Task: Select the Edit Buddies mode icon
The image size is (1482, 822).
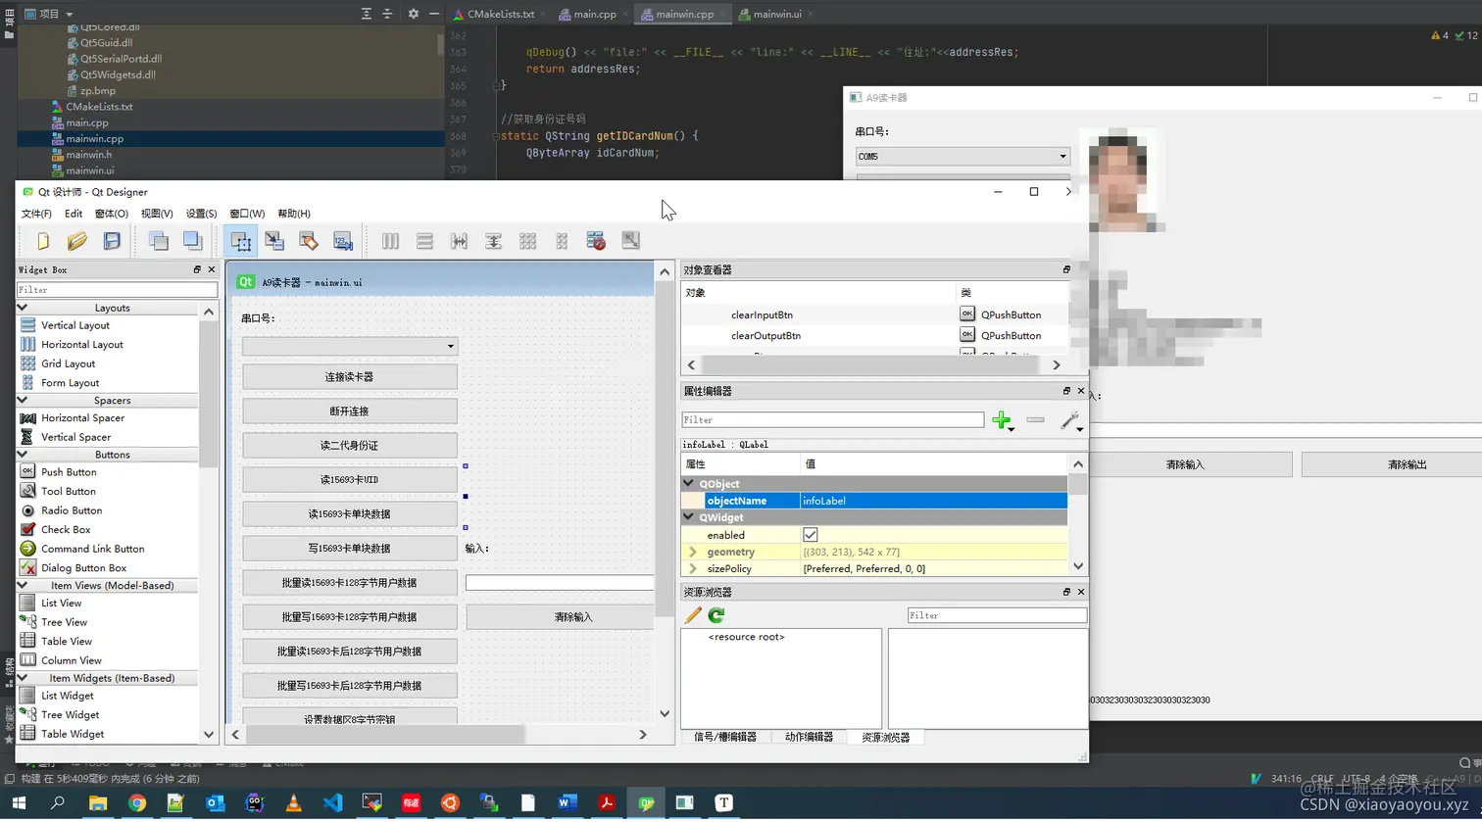Action: tap(309, 241)
